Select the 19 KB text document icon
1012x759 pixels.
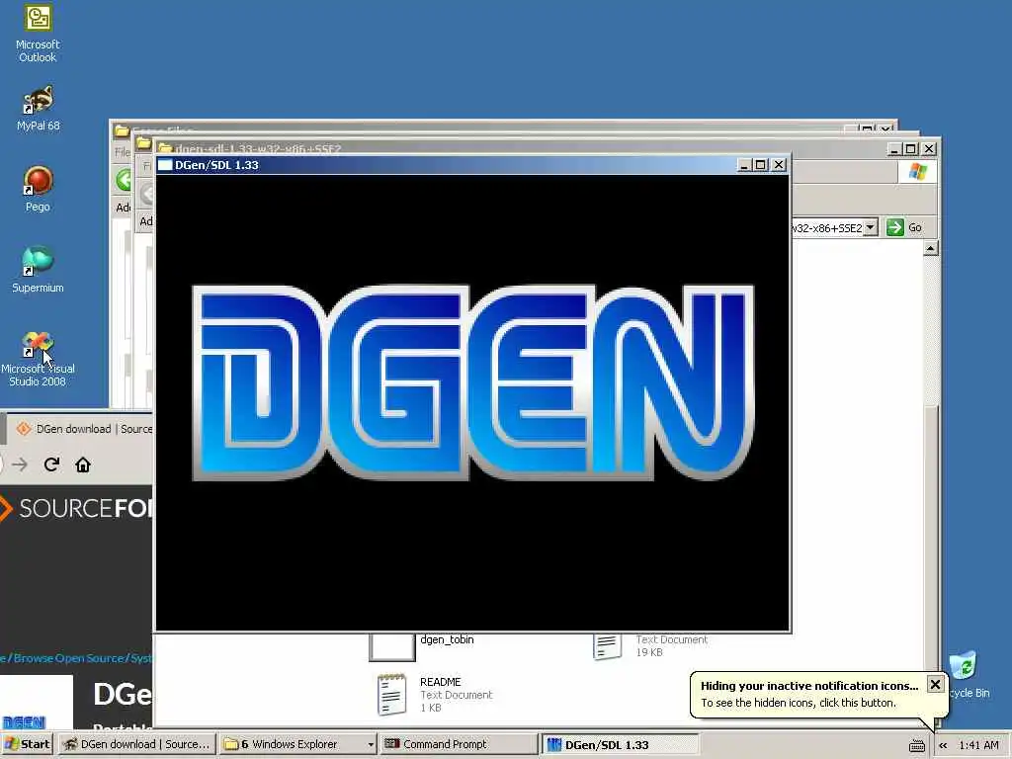click(x=608, y=646)
